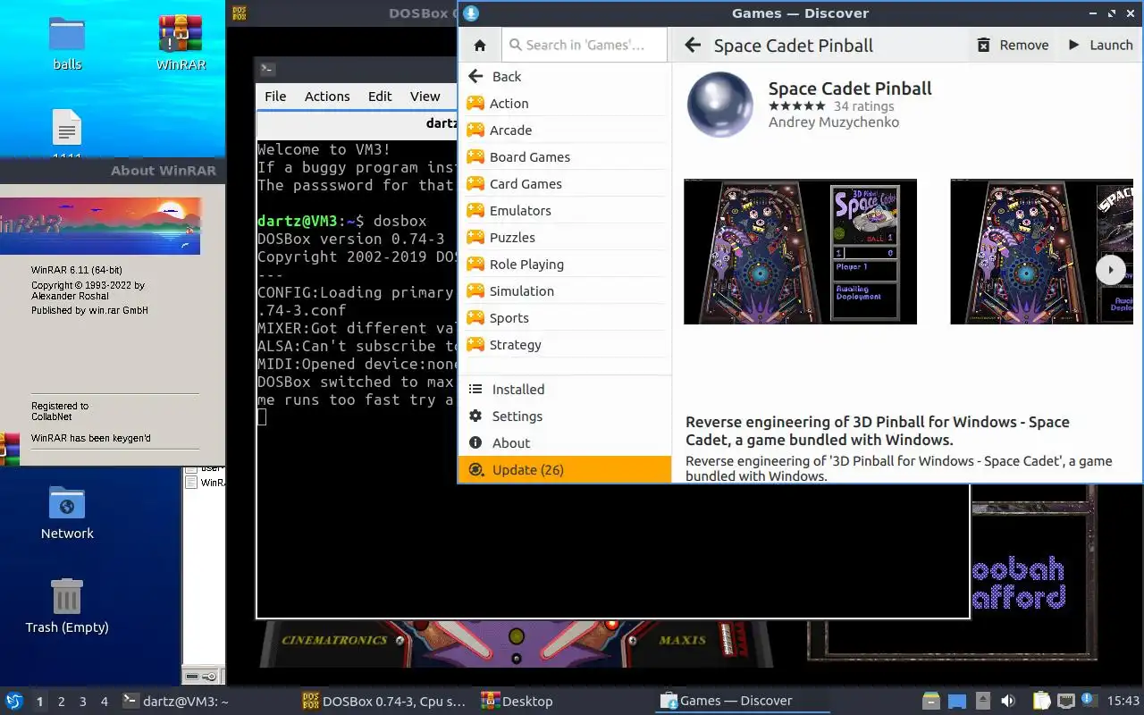Switch to the DOSBox 0.74-3 taskbar entry
This screenshot has height=715, width=1144.
coord(384,701)
